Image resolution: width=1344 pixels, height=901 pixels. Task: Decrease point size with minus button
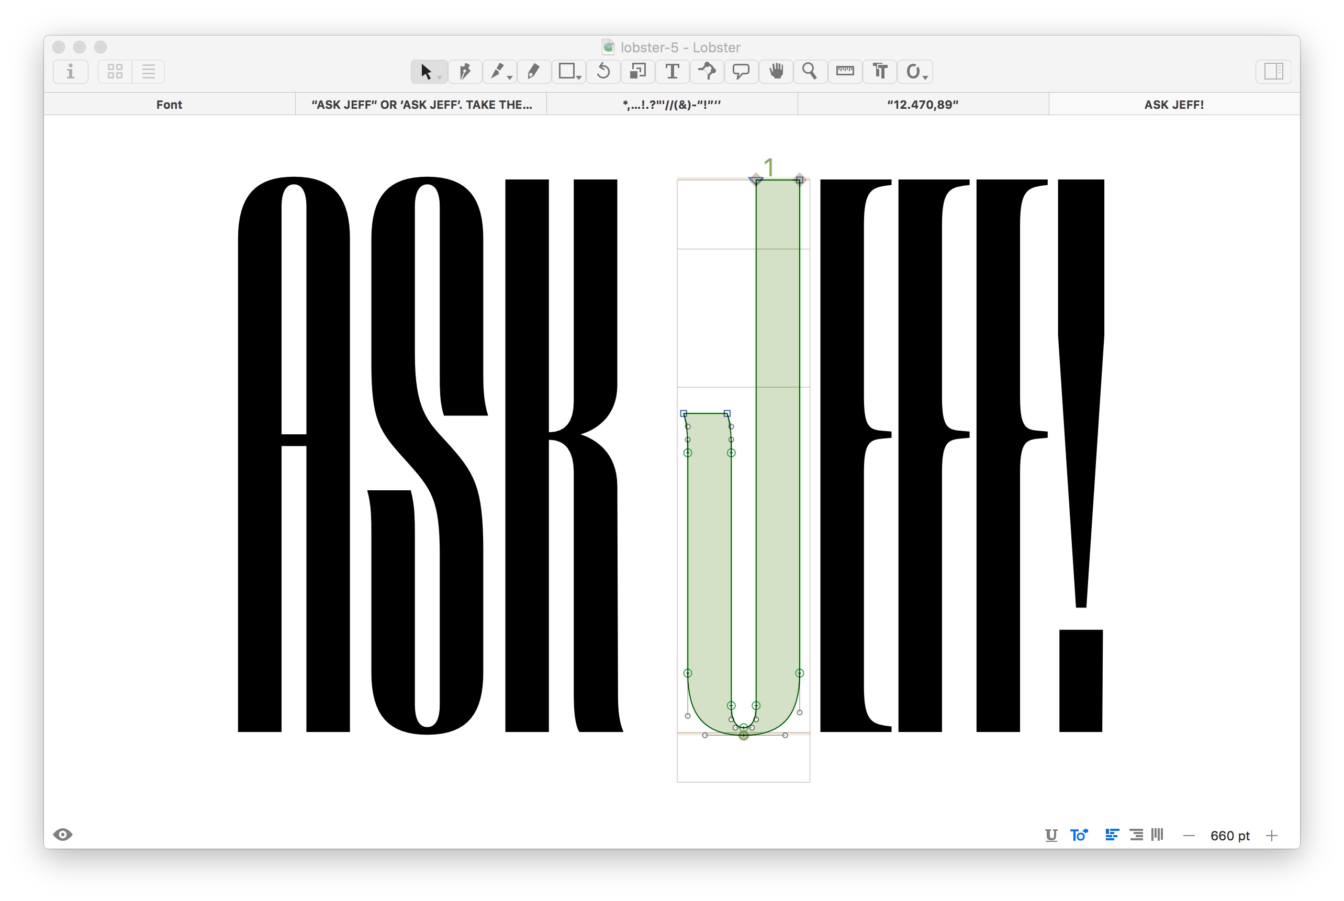(x=1189, y=836)
